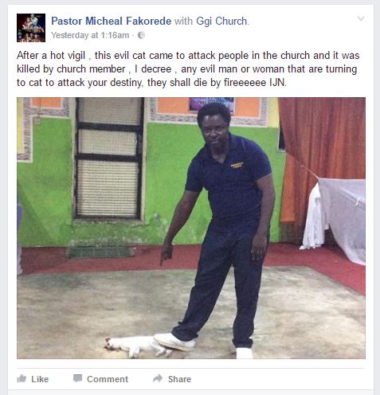This screenshot has height=395, width=380.
Task: Click the Like thumbs-up icon
Action: coord(22,378)
